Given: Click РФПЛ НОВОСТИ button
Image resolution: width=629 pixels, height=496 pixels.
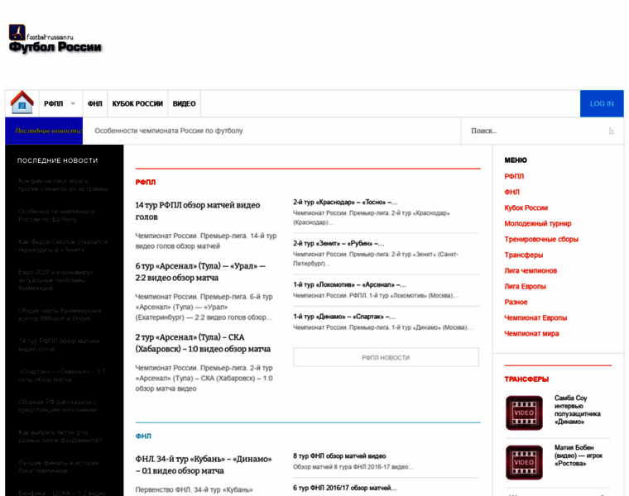Looking at the screenshot, I should tap(386, 357).
